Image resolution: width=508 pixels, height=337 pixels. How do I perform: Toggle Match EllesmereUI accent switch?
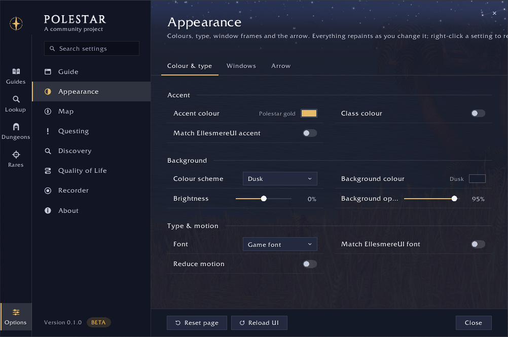310,133
